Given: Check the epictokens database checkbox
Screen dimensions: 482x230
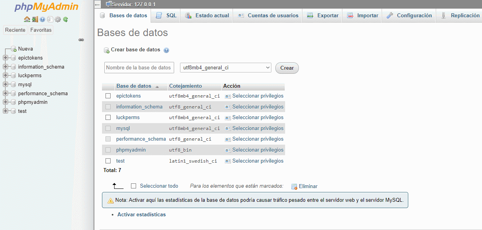Looking at the screenshot, I should 108,96.
